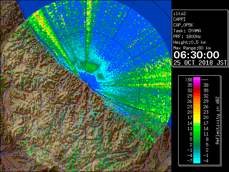Click the CAP_OP5K text

[183, 25]
